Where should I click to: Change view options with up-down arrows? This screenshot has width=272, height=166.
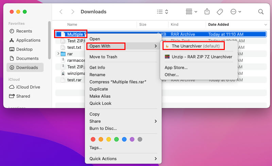[167, 12]
